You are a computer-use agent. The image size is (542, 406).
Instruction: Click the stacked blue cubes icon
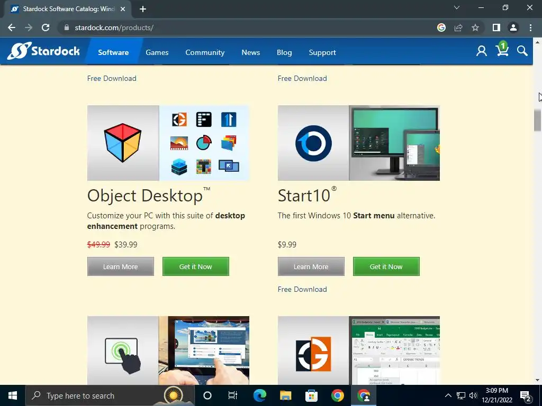[179, 167]
